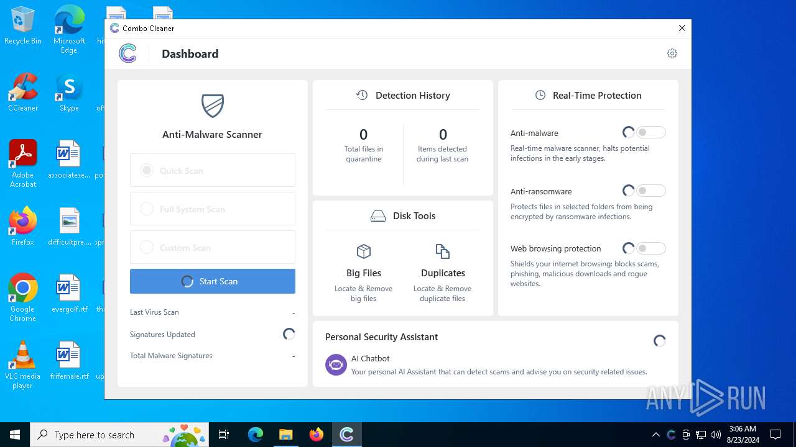The image size is (796, 447).
Task: Click Big Files locate and remove link
Action: [364, 294]
